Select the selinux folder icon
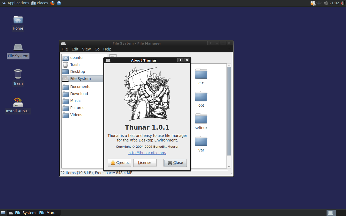This screenshot has height=216, width=346. (201, 119)
